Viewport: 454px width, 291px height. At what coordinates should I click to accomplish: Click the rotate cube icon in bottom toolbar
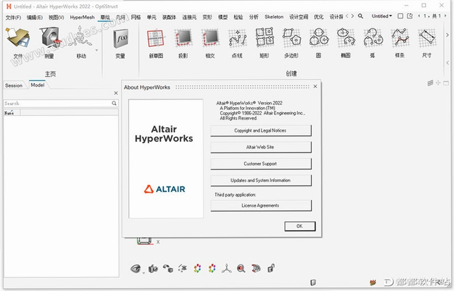[168, 268]
